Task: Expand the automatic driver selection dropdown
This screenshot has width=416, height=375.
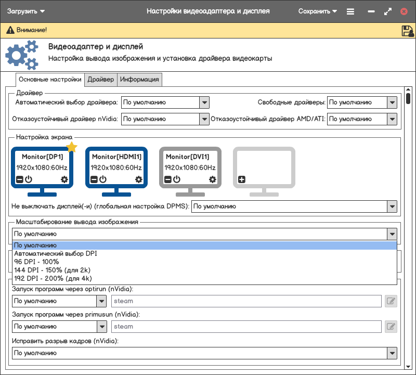Action: [204, 102]
